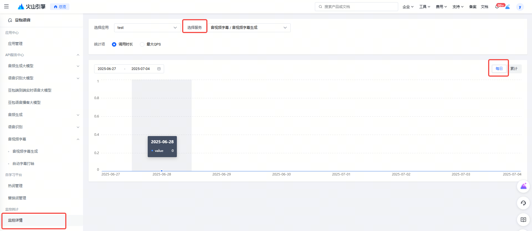Open the 工具 menu
Screen dimensions: 532x231
click(425, 7)
